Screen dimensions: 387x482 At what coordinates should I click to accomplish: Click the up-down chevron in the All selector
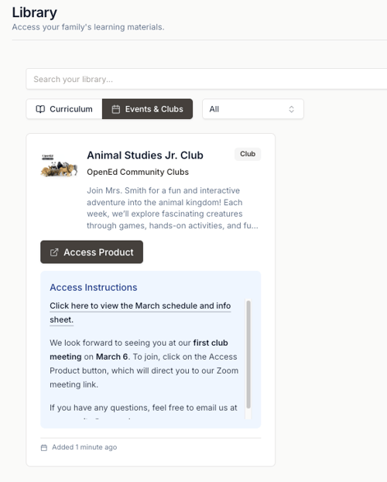click(291, 109)
